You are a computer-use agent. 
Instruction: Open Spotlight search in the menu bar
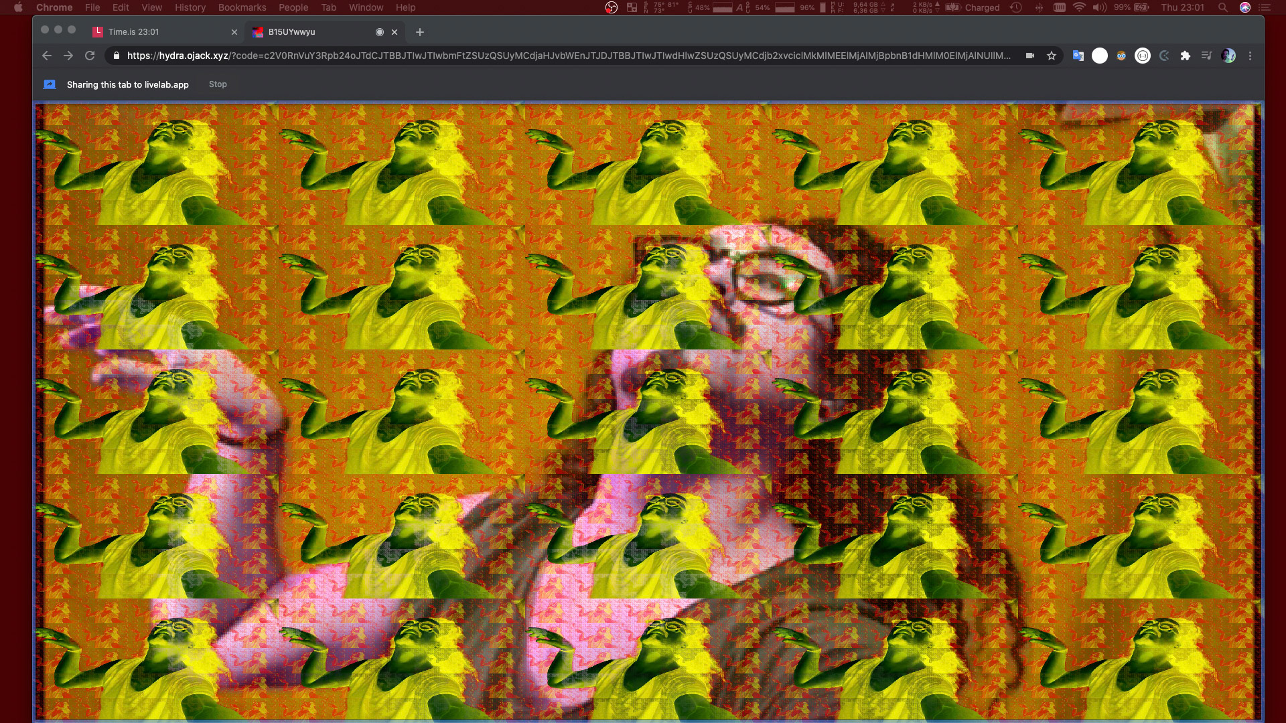coord(1223,7)
